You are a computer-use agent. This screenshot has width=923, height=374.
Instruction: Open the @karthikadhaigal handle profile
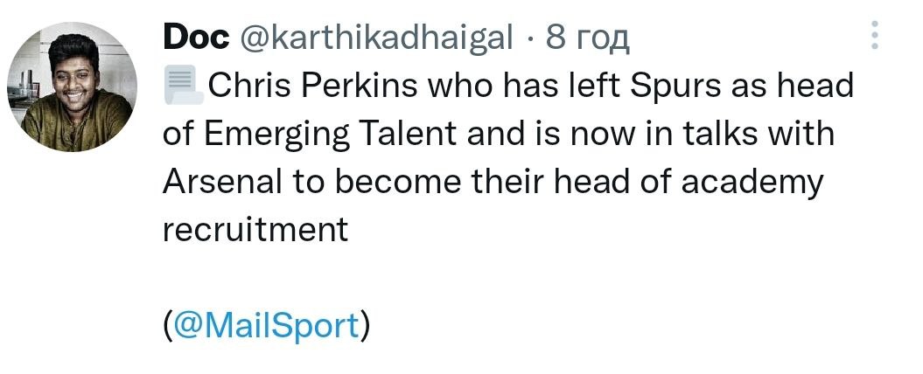(375, 38)
